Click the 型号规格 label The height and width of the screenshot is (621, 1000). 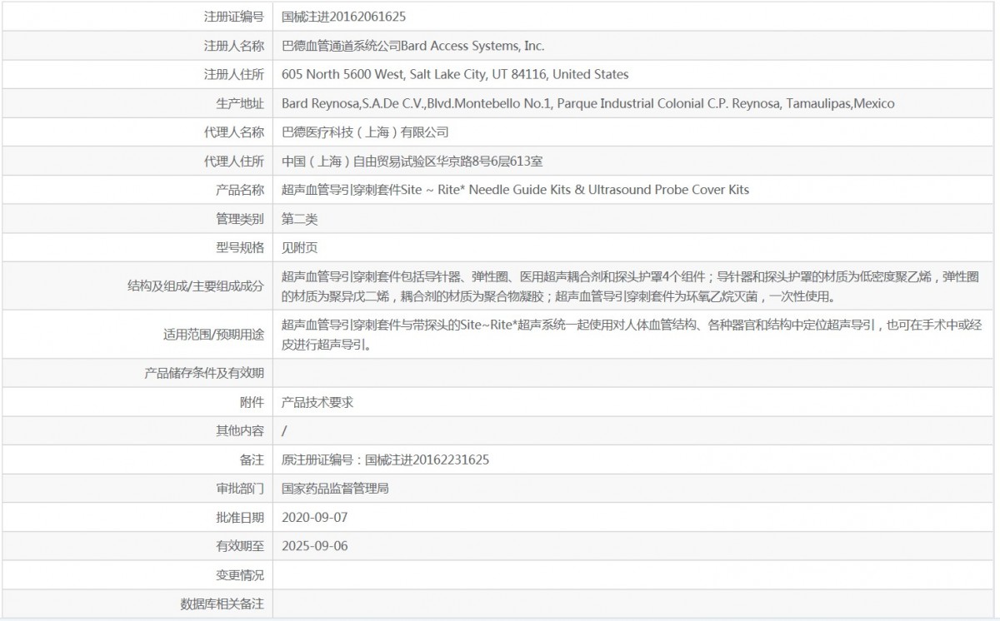(240, 247)
